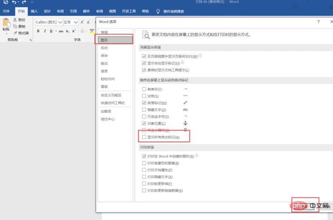The width and height of the screenshot is (333, 220).
Task: Open the 剪贴板 group dialog launcher
Action: pos(31,40)
